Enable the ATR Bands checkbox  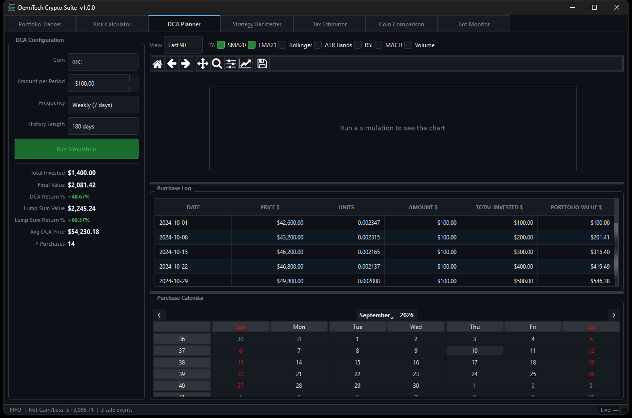(x=318, y=45)
